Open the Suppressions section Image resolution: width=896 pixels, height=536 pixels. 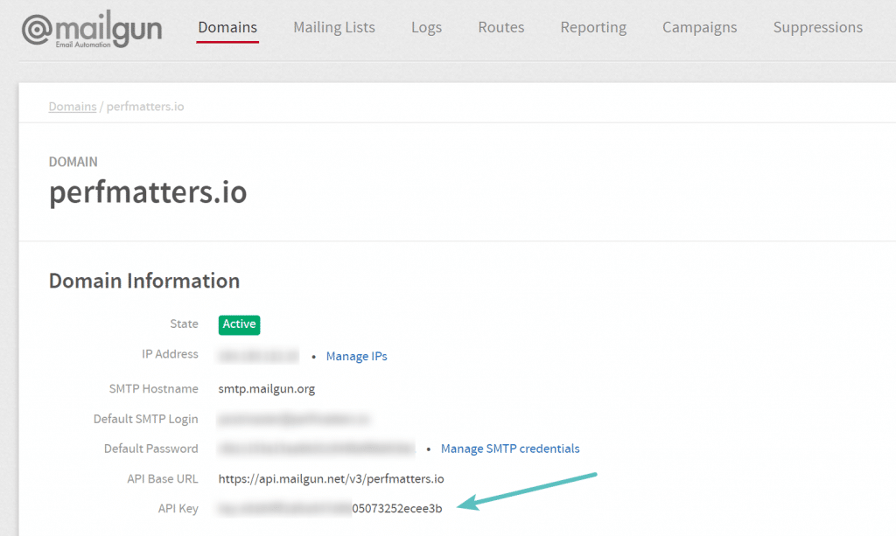[x=817, y=27]
